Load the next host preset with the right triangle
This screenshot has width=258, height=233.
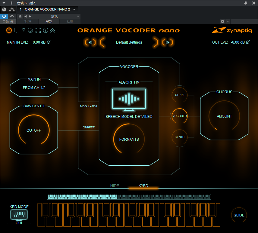click(x=30, y=17)
